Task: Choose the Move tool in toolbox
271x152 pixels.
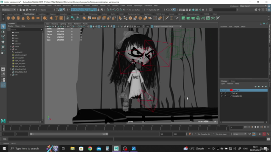Action: tap(3, 42)
